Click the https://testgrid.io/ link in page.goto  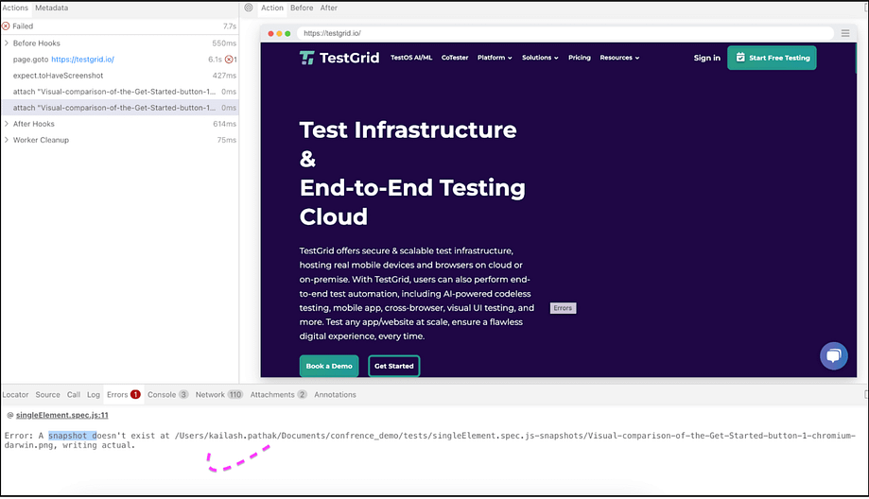tap(82, 60)
